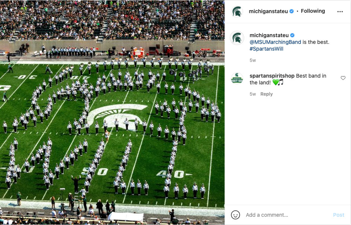Reply to the spartanspiritshop comment

(266, 94)
